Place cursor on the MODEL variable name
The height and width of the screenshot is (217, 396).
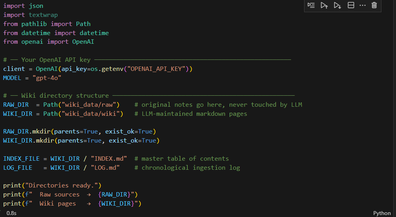[x=12, y=78]
